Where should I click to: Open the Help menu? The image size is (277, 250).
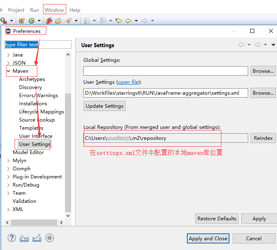tap(75, 10)
